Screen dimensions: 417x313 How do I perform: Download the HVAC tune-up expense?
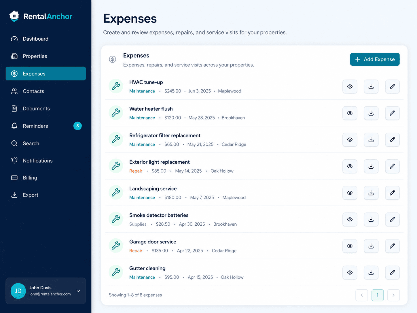[371, 86]
